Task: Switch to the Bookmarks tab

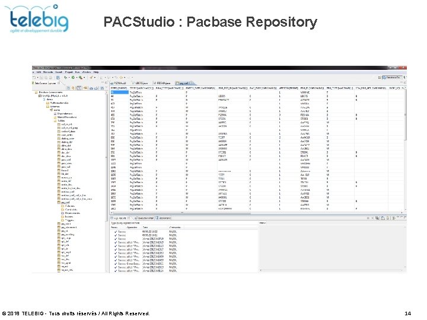Action: (x=164, y=218)
